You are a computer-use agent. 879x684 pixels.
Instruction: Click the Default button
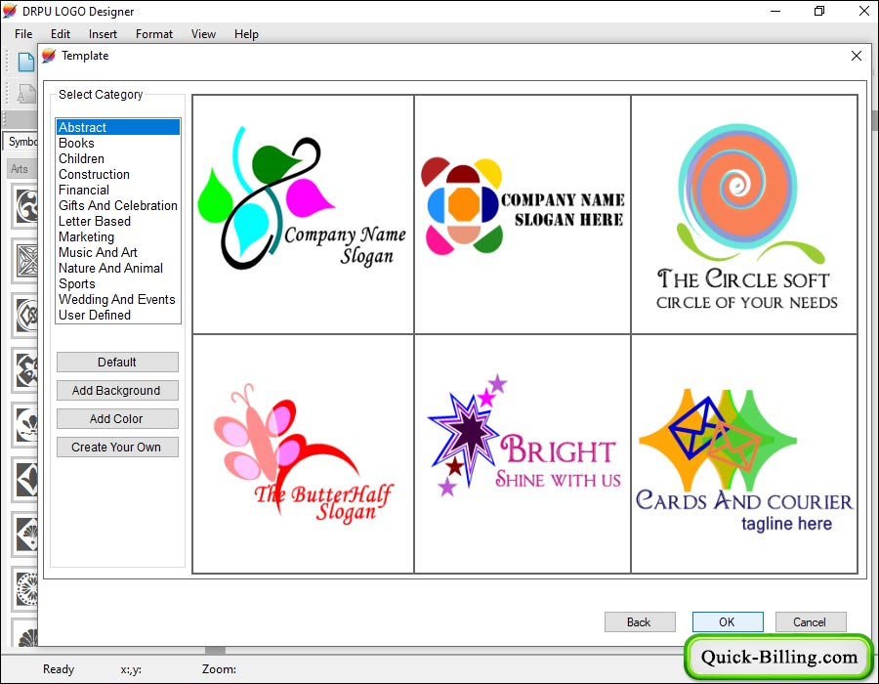[x=117, y=363]
